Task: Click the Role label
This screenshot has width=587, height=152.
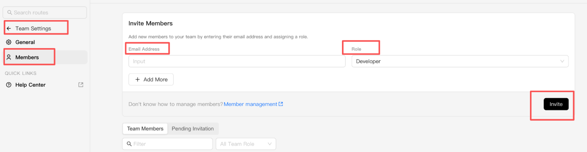Action: click(x=356, y=49)
